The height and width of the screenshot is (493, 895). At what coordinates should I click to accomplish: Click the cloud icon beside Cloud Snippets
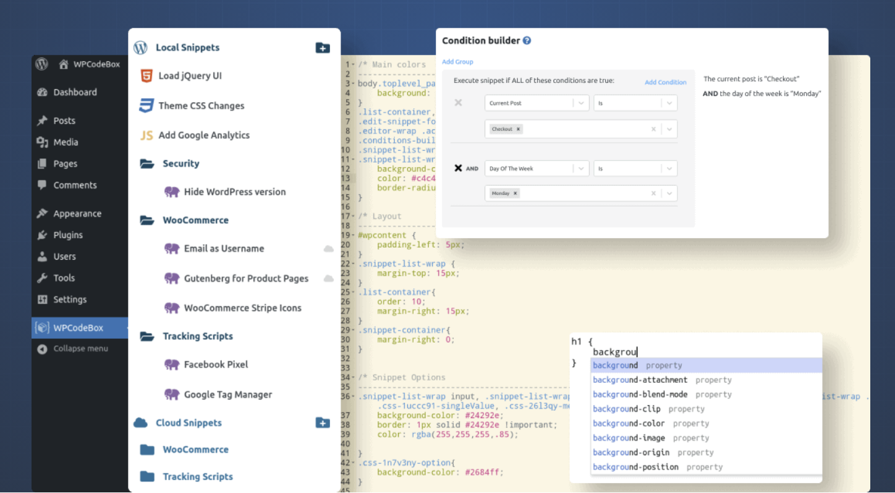coord(141,423)
